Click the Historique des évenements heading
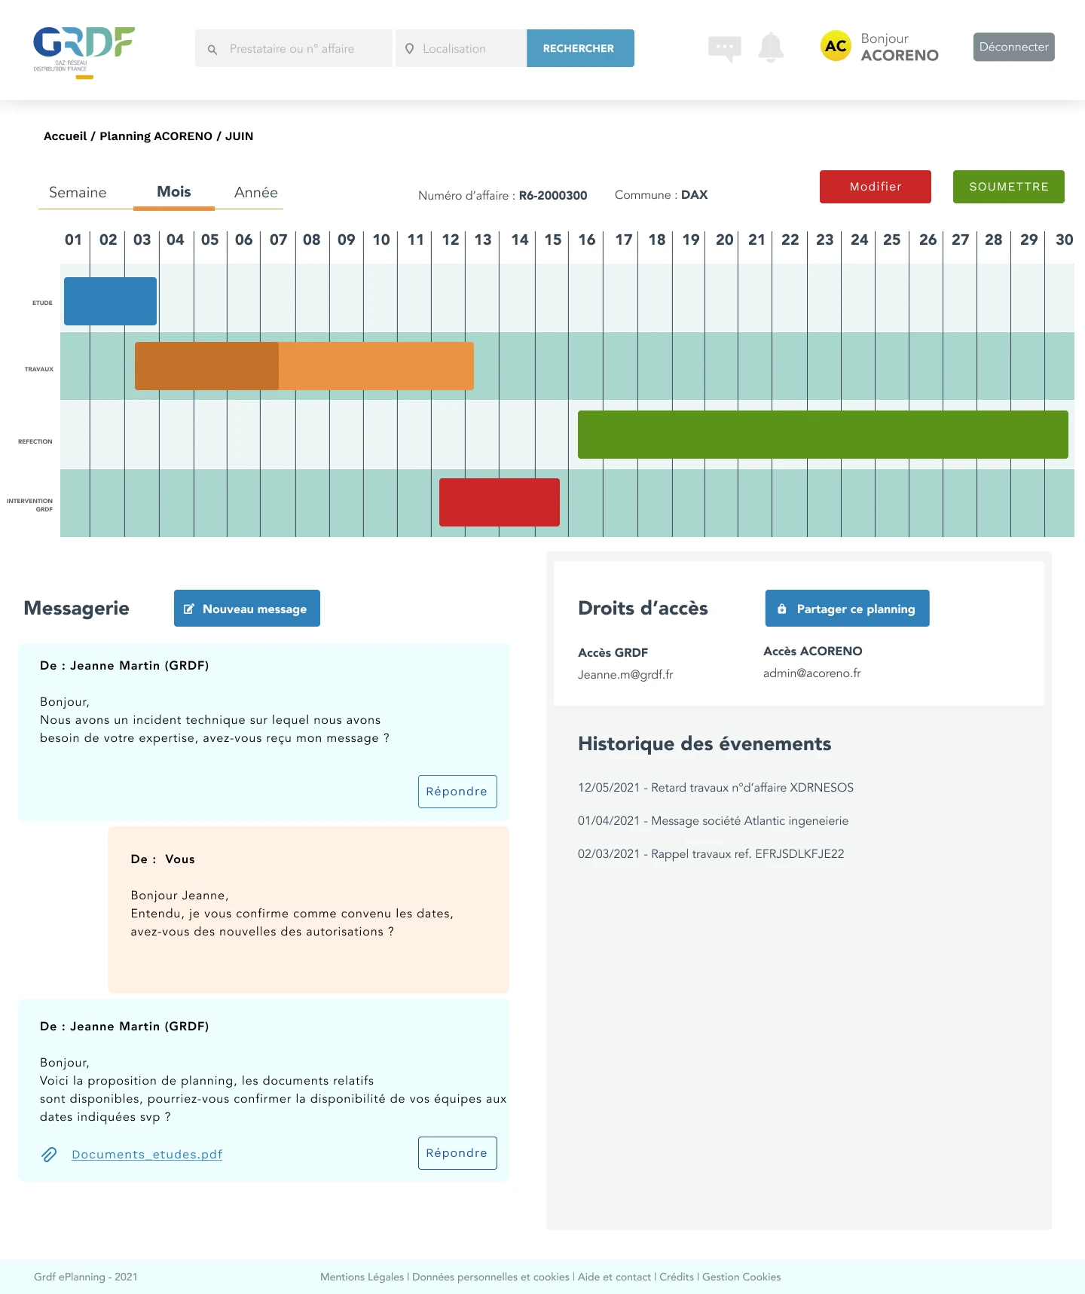The image size is (1085, 1294). [704, 744]
